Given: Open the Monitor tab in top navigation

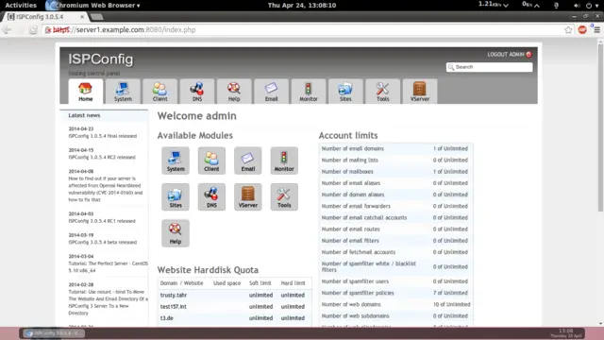Looking at the screenshot, I should tap(309, 92).
